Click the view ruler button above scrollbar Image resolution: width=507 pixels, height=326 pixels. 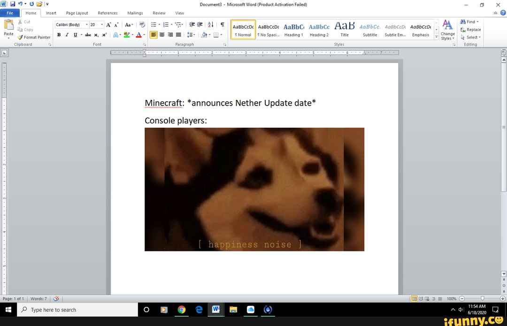coord(504,53)
